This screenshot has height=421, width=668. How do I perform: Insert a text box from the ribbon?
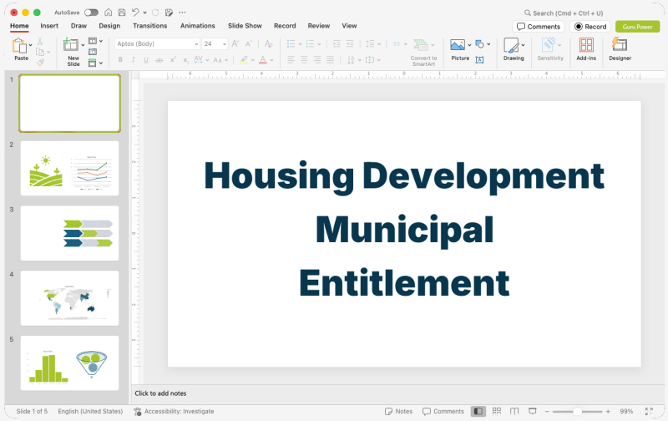tap(479, 59)
